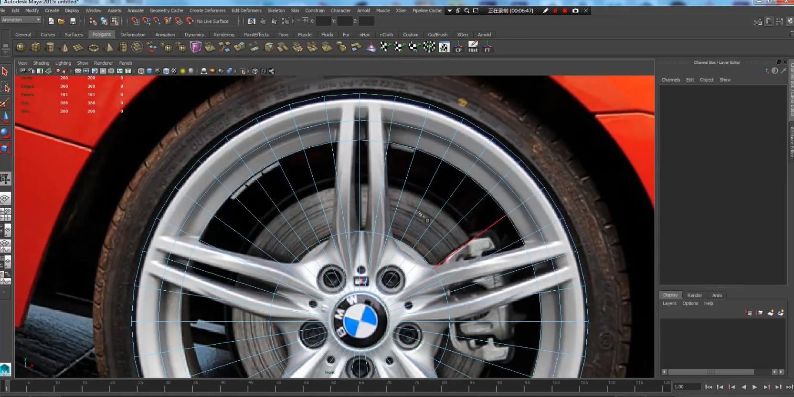
Task: Stop the screen recording
Action: tap(565, 10)
